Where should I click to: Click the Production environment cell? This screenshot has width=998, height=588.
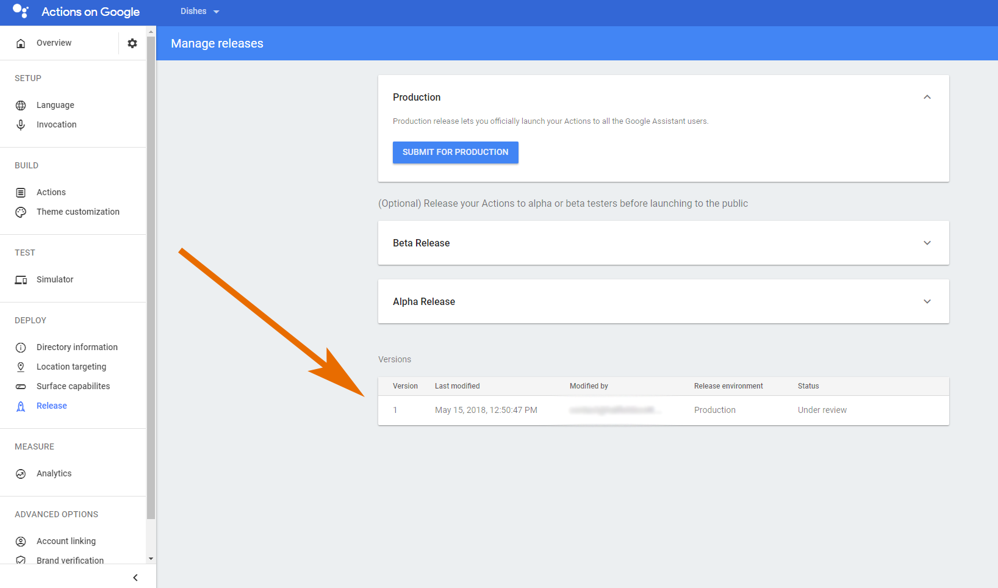pos(715,410)
